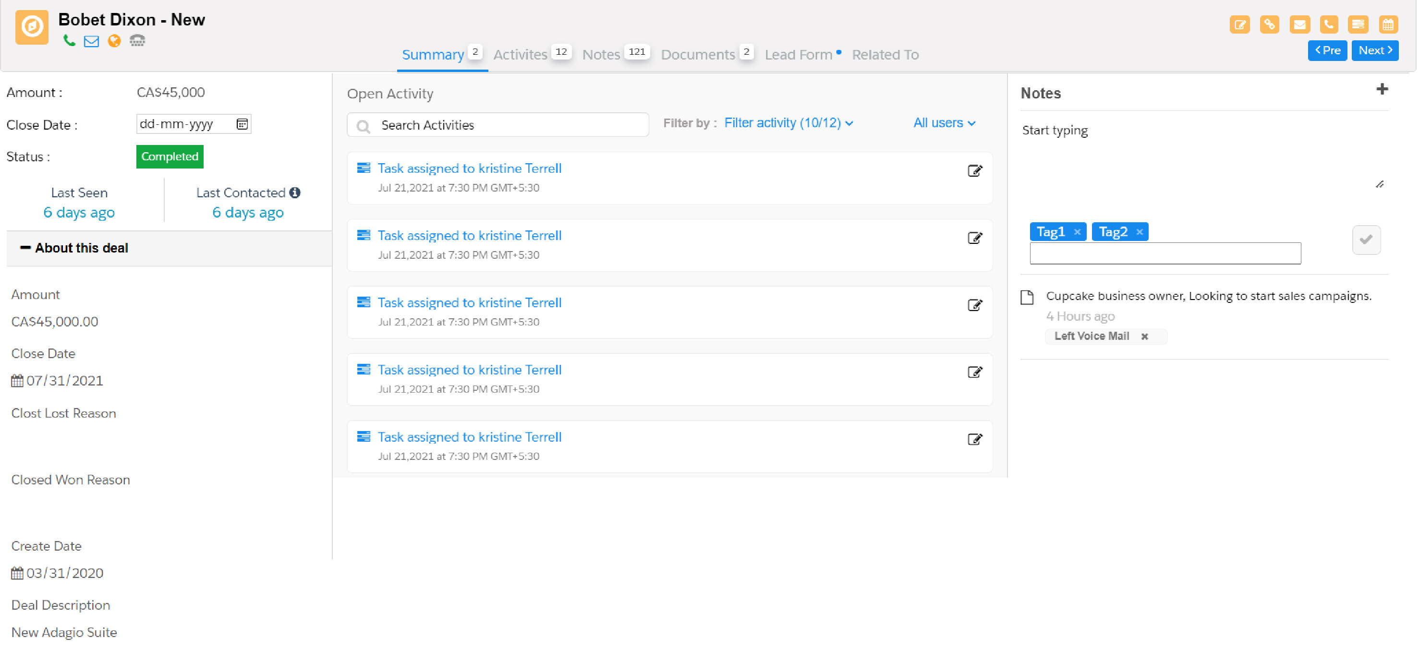Click the orange link chain icon
Screen dimensions: 1419x650
click(x=1269, y=24)
